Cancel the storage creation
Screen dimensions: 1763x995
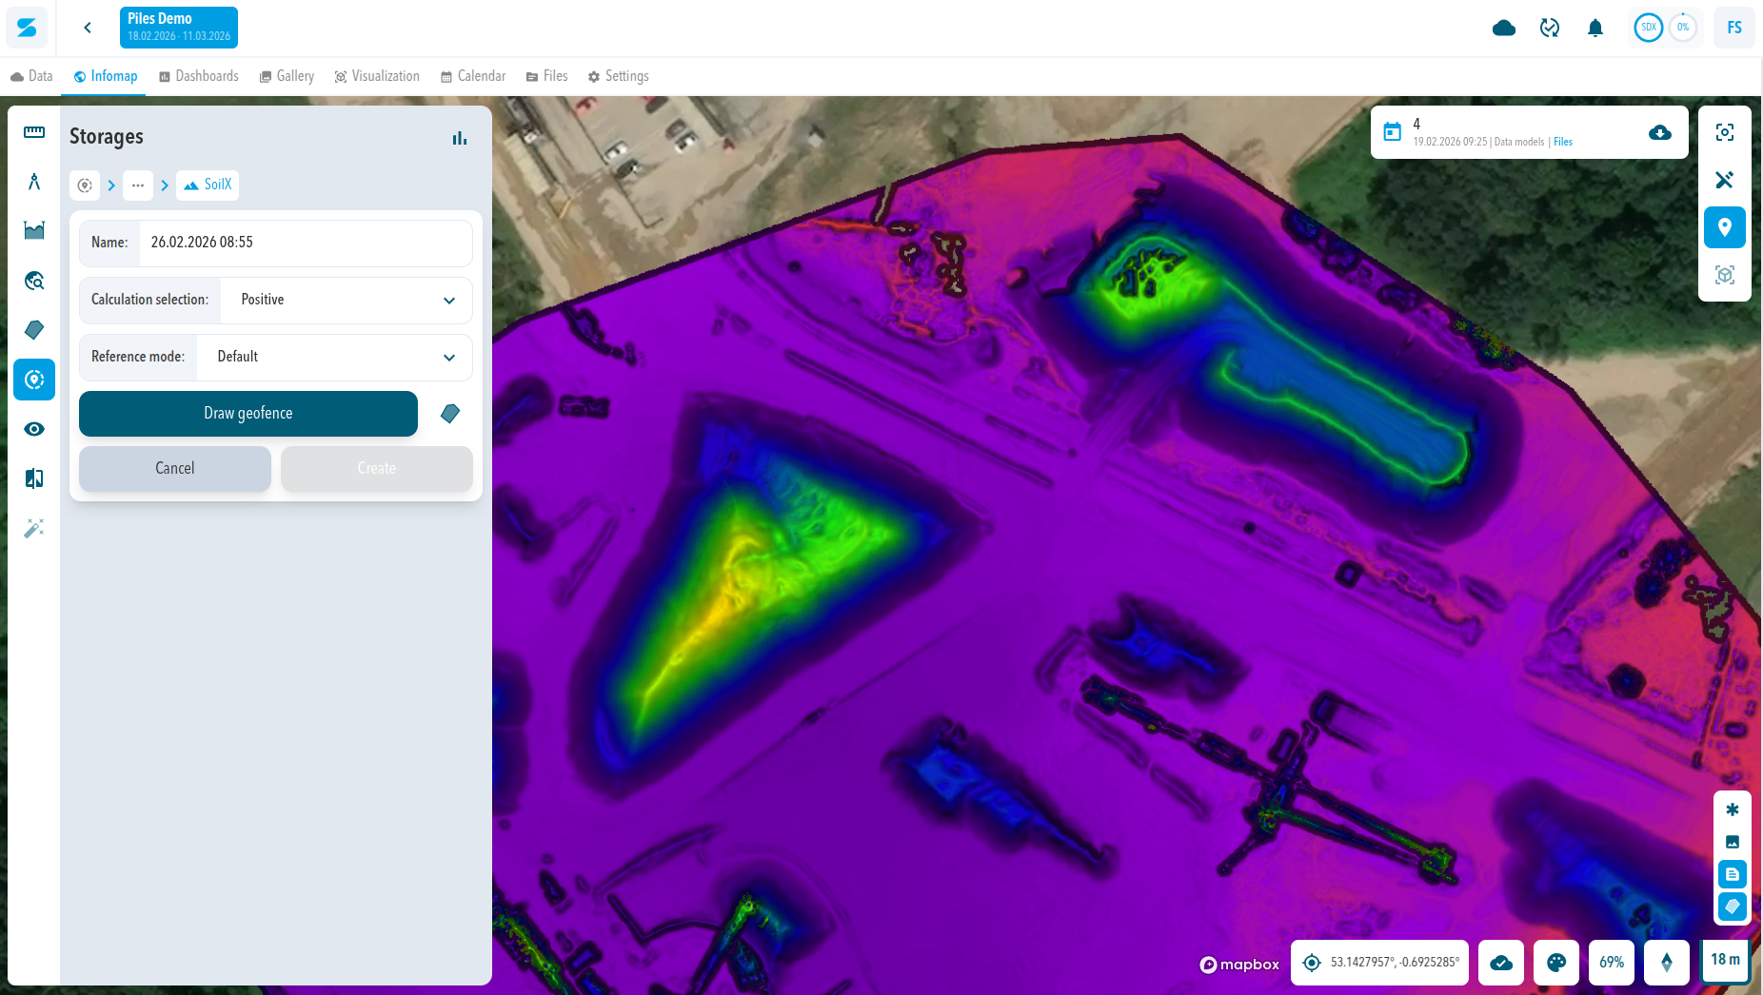(x=175, y=468)
